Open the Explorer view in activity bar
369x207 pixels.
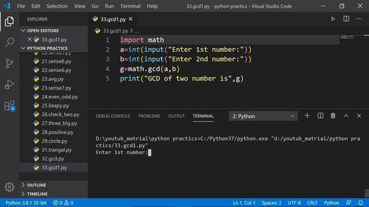pos(9,21)
